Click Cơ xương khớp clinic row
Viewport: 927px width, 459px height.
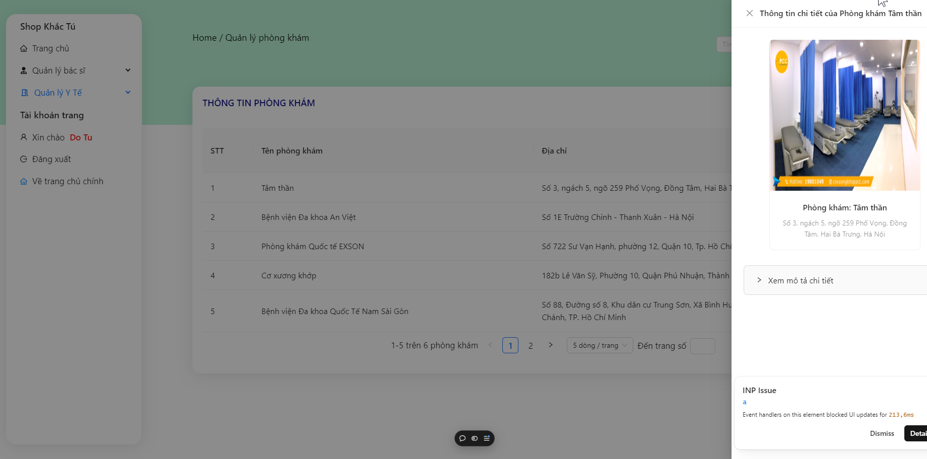tap(467, 275)
